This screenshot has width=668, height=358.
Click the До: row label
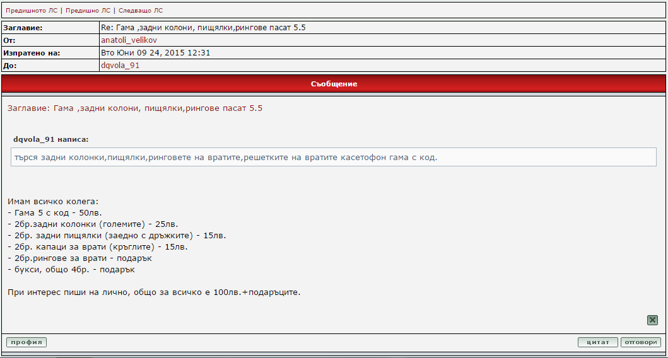[x=10, y=66]
